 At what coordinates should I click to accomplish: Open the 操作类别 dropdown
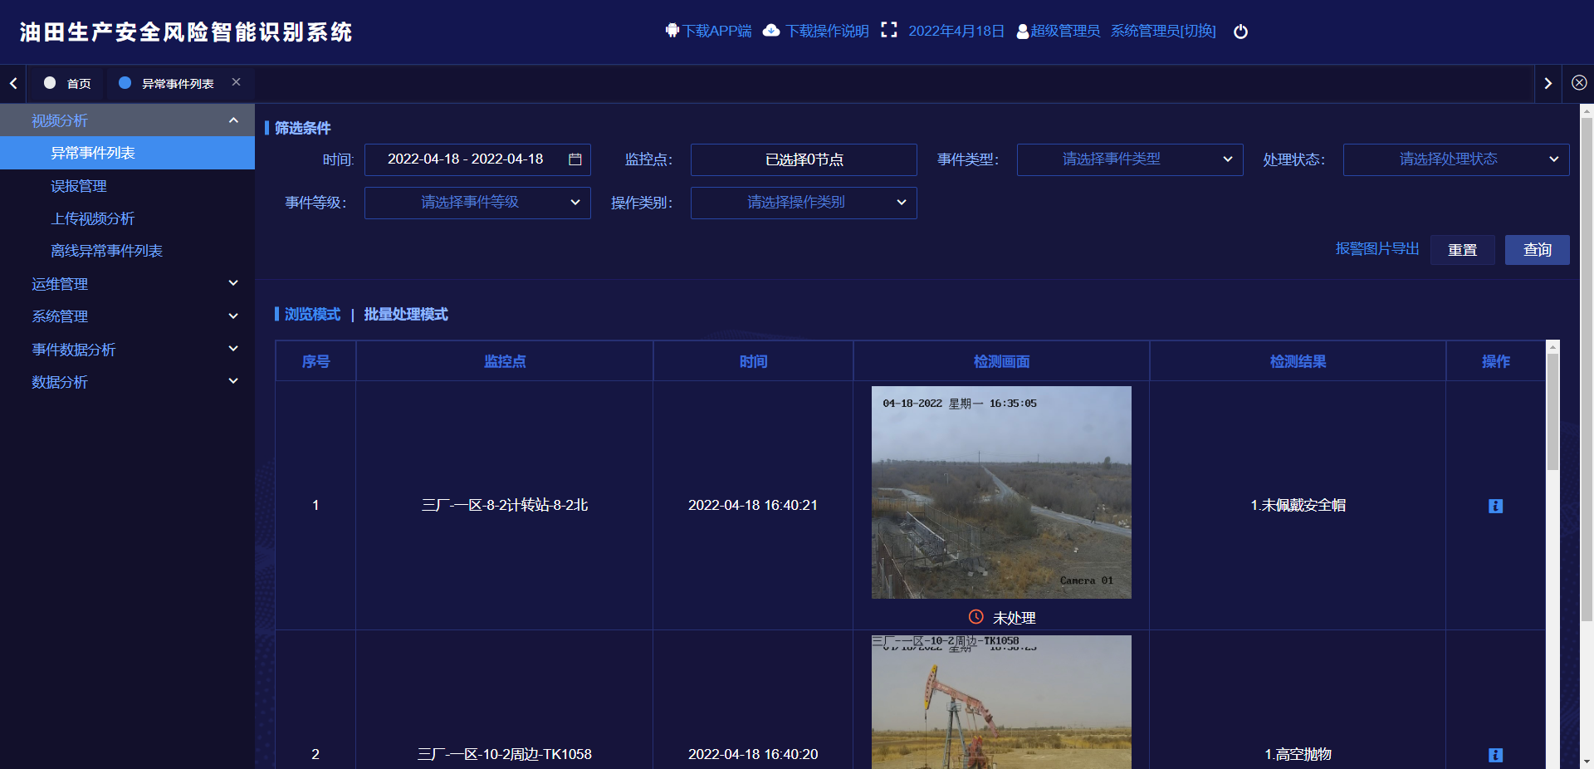coord(804,203)
